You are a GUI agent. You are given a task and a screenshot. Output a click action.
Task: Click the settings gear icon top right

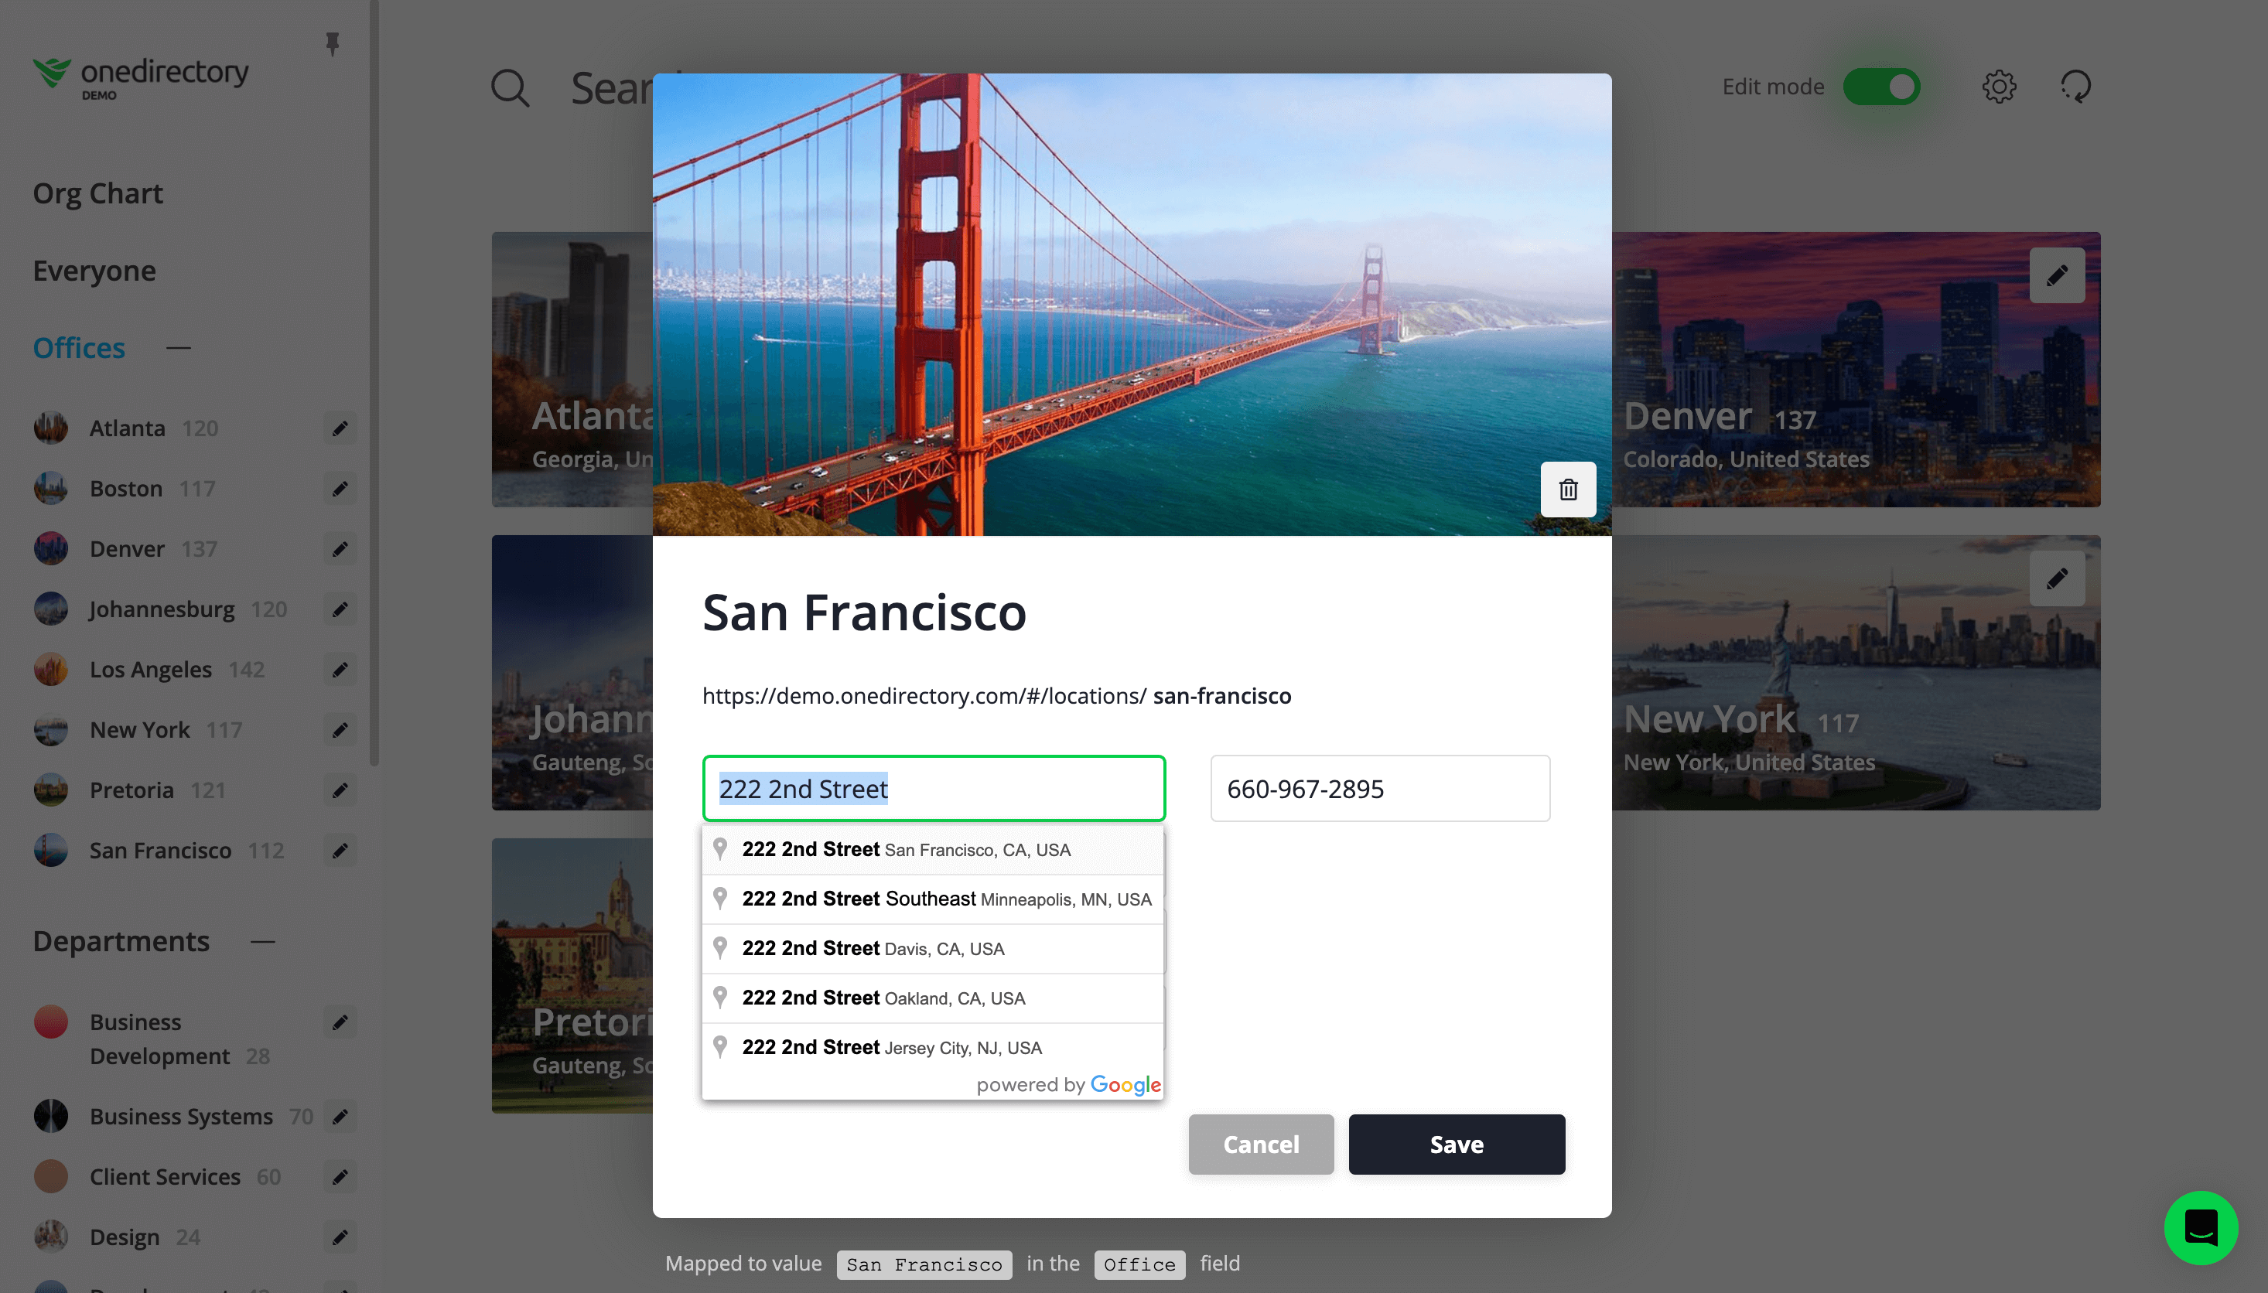pyautogui.click(x=1999, y=86)
